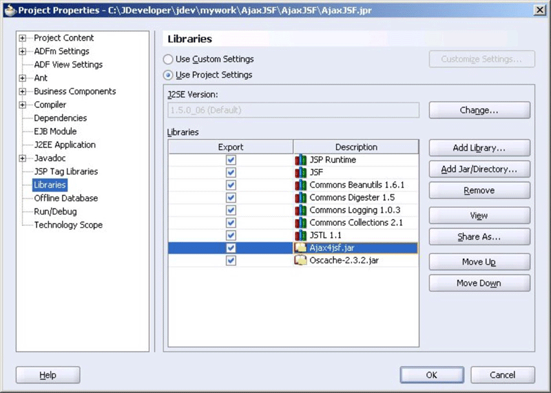Select the Oscache-2.3.2.jar row text
Image resolution: width=551 pixels, height=393 pixels.
344,261
